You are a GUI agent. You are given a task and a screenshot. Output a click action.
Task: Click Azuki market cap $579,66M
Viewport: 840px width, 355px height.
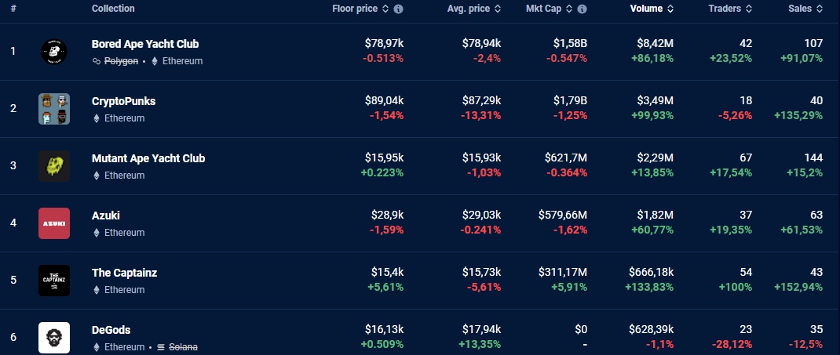coord(563,216)
